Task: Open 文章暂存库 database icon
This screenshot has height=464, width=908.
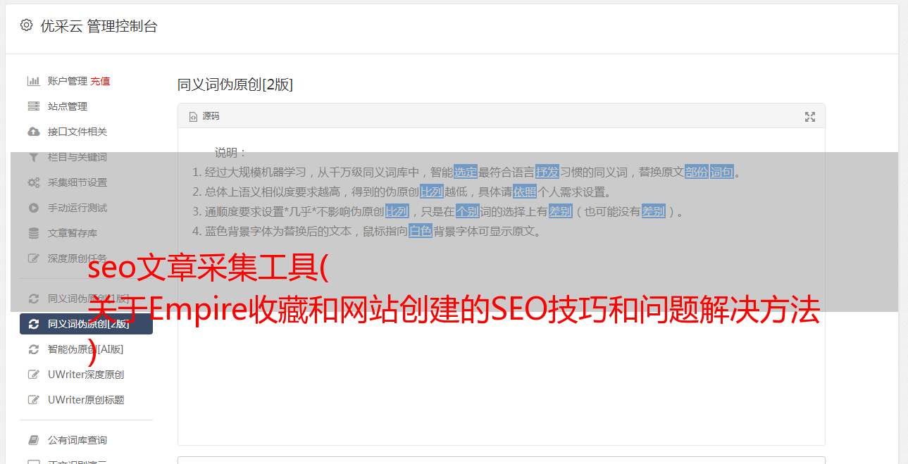Action: 33,233
